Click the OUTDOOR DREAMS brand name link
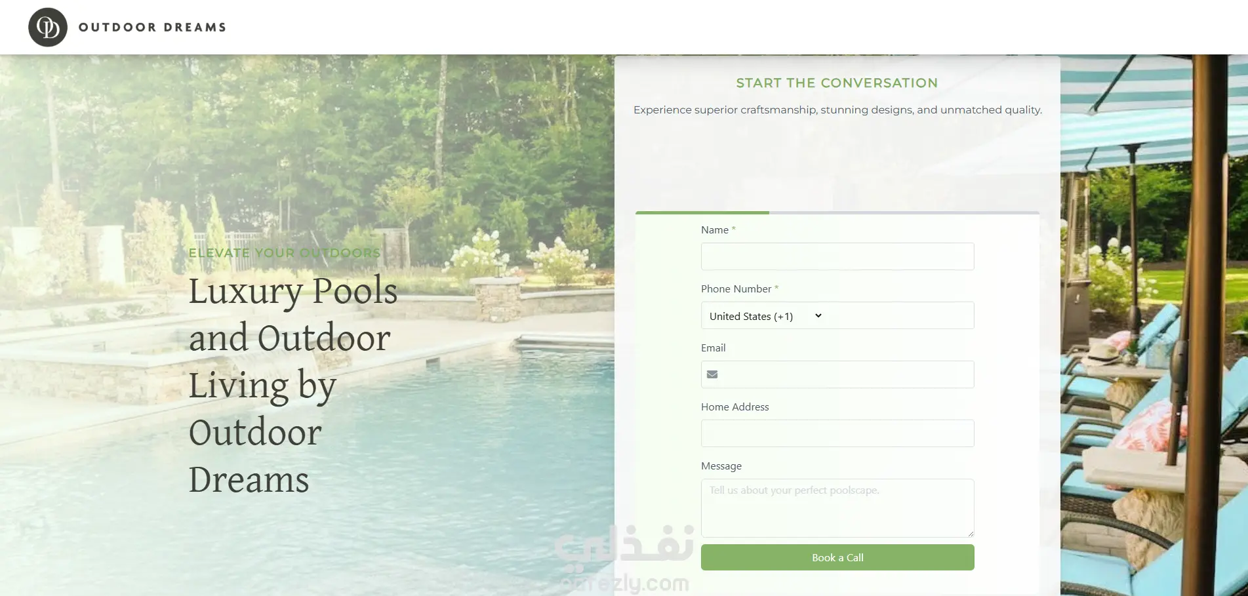This screenshot has height=596, width=1248. 153,28
